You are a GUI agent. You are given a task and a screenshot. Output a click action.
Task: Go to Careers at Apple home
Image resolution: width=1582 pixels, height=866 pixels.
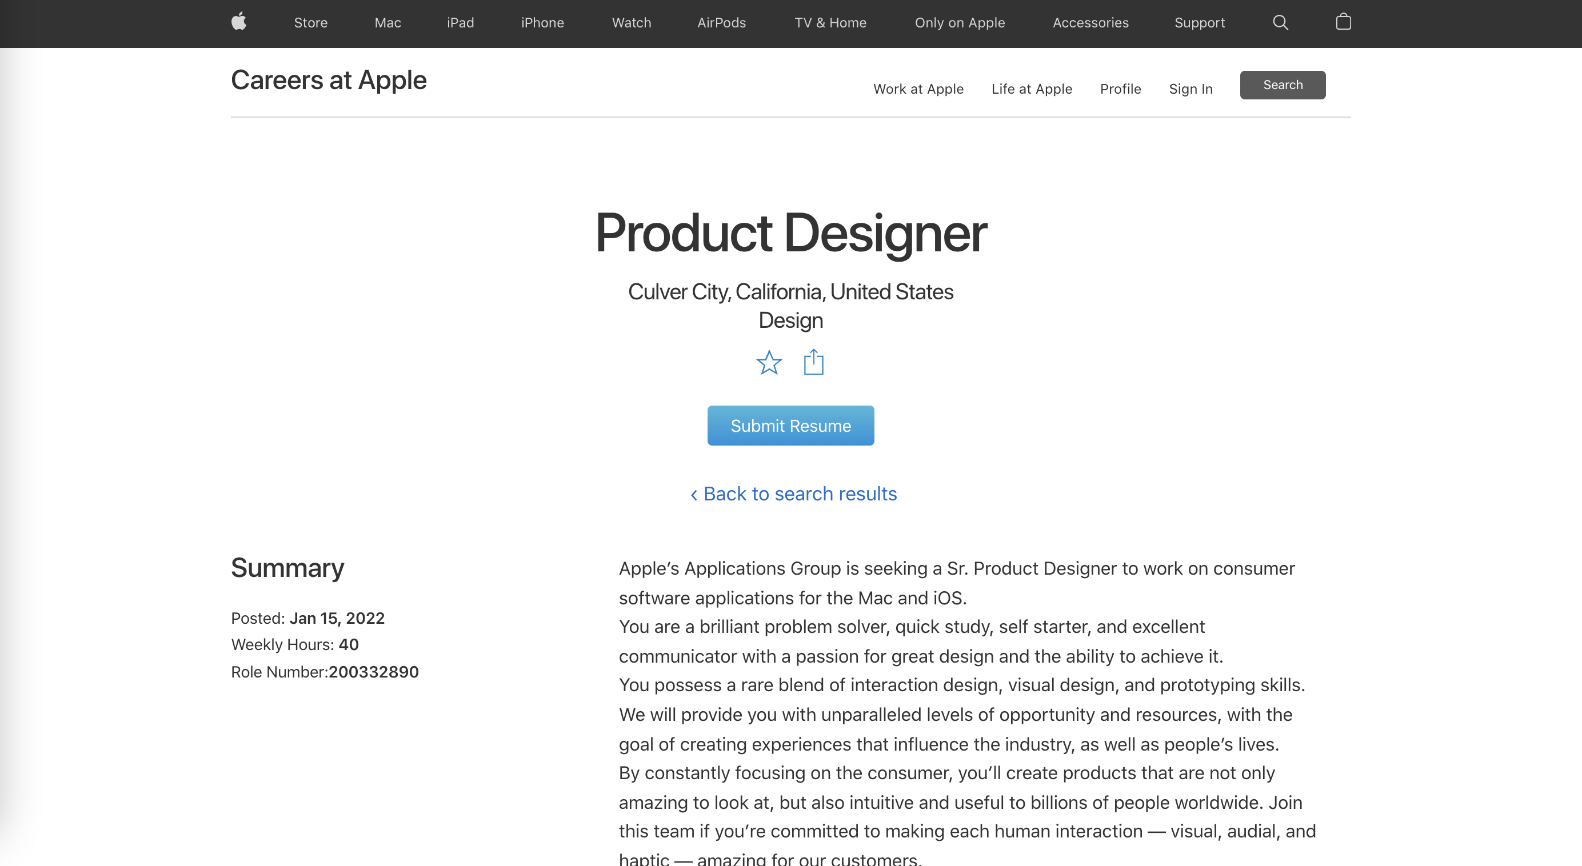coord(329,81)
